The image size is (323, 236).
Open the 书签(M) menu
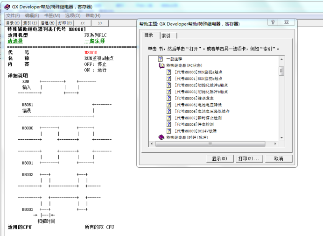pyautogui.click(x=52, y=15)
